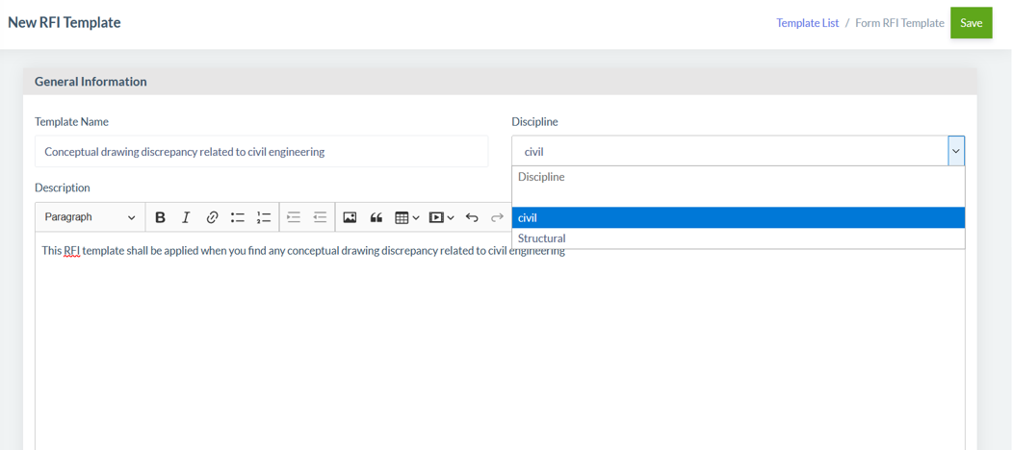Choose the highlighted civil option
Image resolution: width=1012 pixels, height=450 pixels.
(738, 218)
